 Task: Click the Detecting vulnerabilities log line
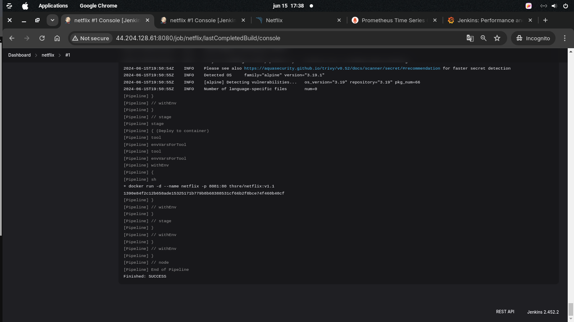[x=272, y=82]
